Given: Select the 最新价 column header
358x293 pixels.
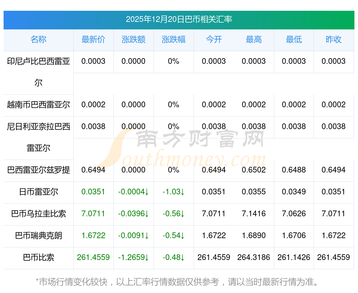Looking at the screenshot, I should pyautogui.click(x=93, y=39).
